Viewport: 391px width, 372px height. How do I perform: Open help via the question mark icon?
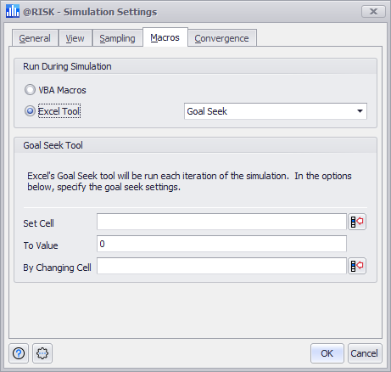(x=19, y=353)
